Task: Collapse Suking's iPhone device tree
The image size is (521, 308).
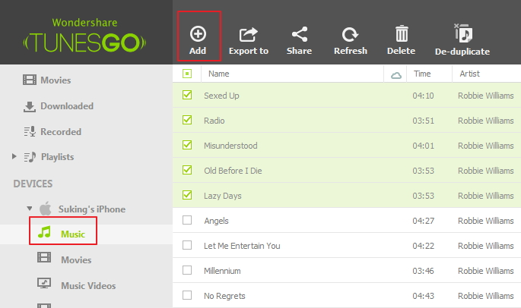Action: (29, 209)
